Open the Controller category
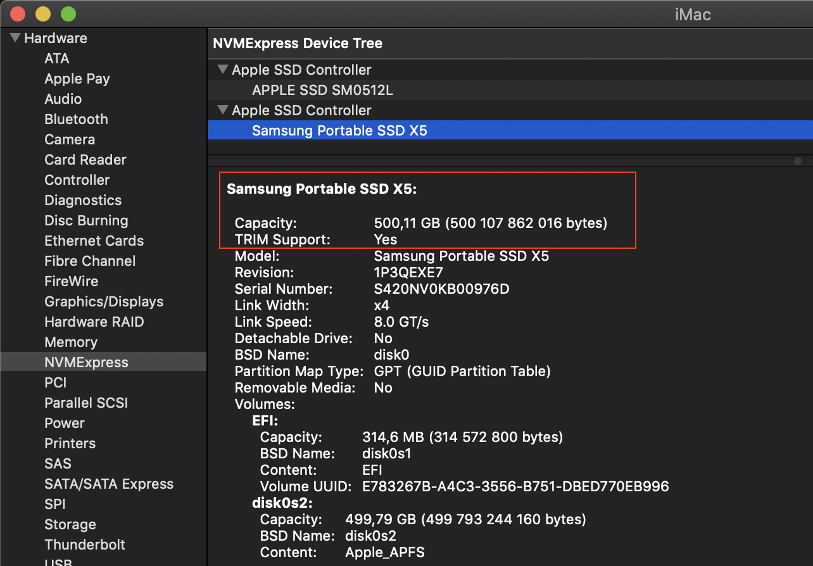This screenshot has width=813, height=566. (x=77, y=180)
